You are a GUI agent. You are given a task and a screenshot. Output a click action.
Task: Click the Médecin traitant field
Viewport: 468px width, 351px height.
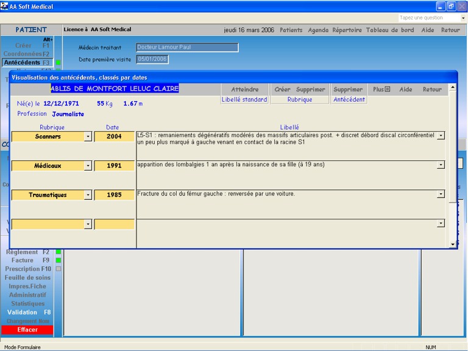pyautogui.click(x=187, y=47)
